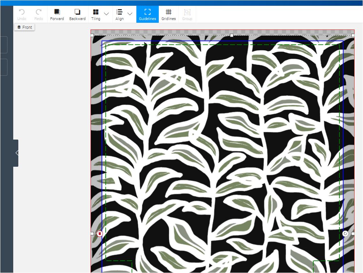Click the left-middle resize handle of image

tap(92, 234)
